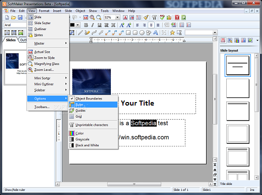Select the title slide layout thumbnail
Image resolution: width=262 pixels, height=195 pixels.
pyautogui.click(x=238, y=65)
